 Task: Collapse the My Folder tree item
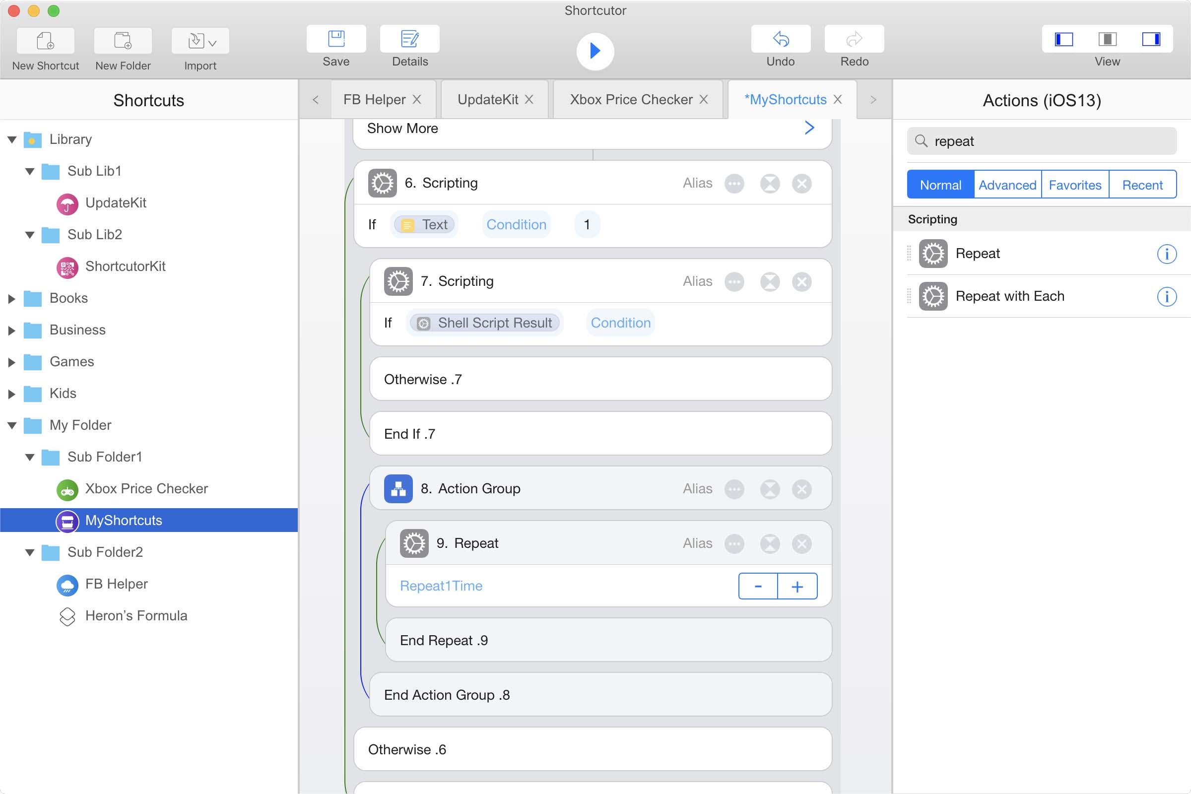click(11, 425)
